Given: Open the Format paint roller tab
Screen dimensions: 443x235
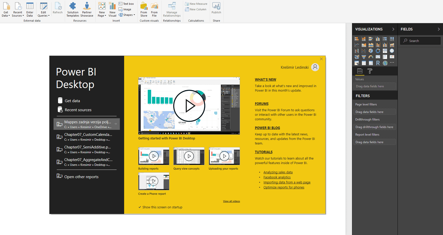Looking at the screenshot, I should click(370, 71).
